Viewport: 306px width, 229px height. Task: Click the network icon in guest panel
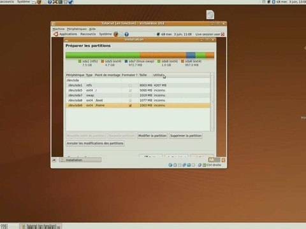point(158,34)
